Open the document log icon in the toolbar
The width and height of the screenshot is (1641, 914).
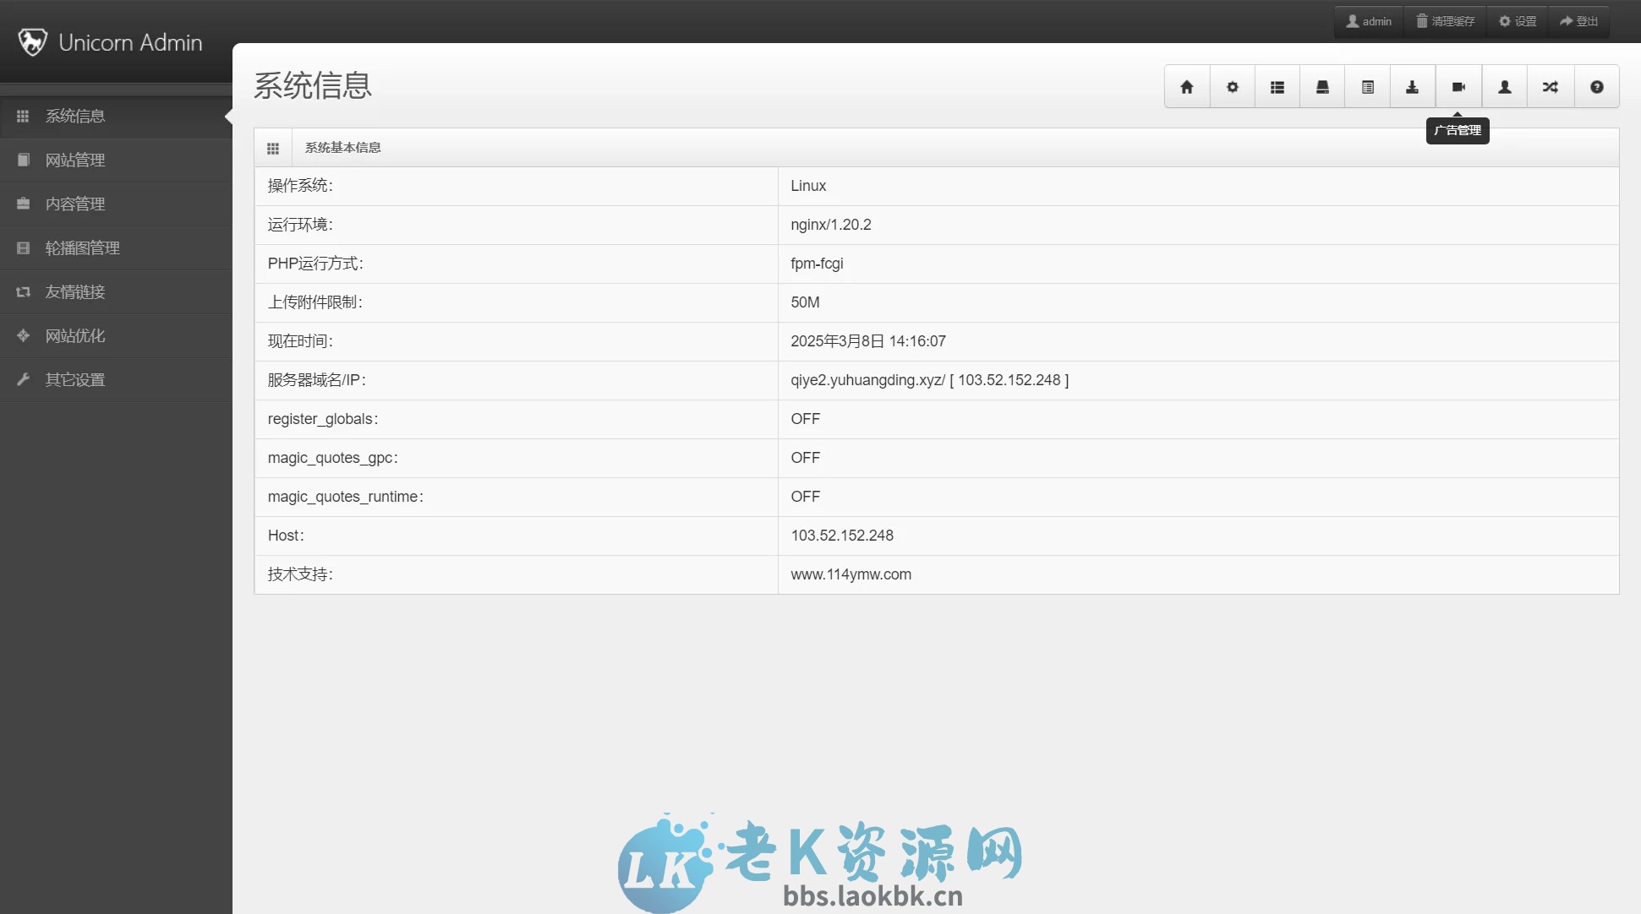click(x=1367, y=86)
